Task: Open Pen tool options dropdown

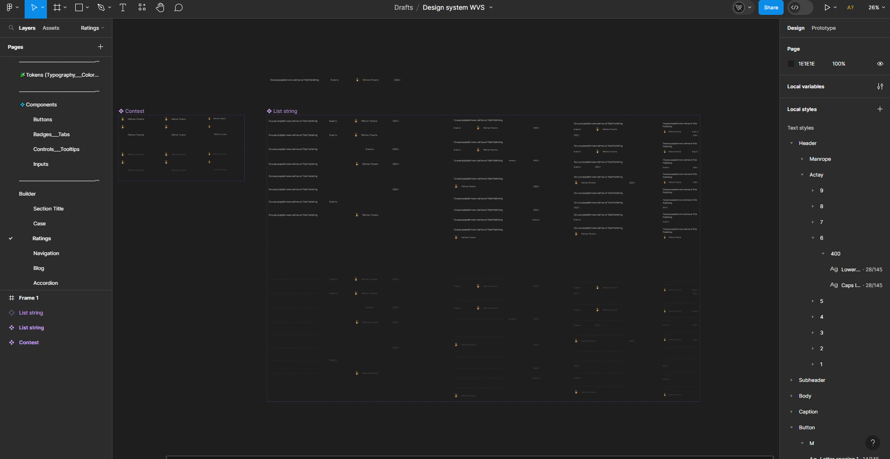Action: click(x=110, y=7)
